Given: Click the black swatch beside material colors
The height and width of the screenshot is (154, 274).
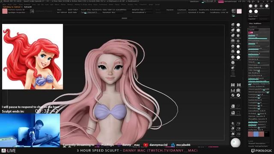Looking at the screenshot, I should (267, 134).
